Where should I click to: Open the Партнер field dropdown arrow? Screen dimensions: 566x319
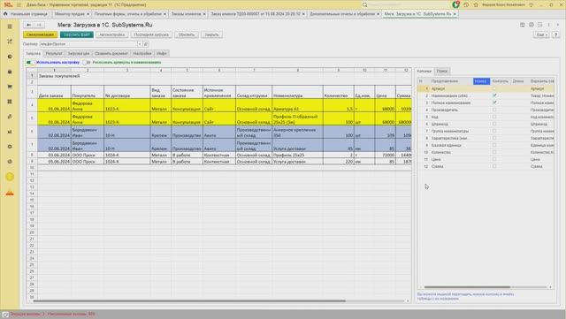pyautogui.click(x=140, y=44)
